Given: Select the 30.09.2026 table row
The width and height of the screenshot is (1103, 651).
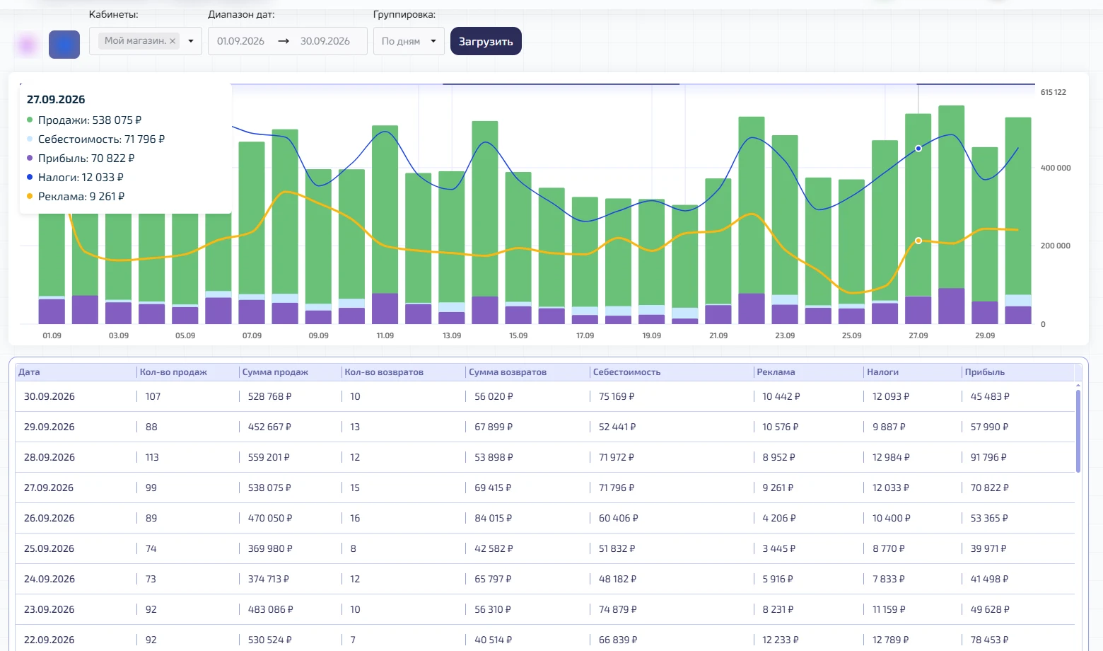Looking at the screenshot, I should coord(545,396).
